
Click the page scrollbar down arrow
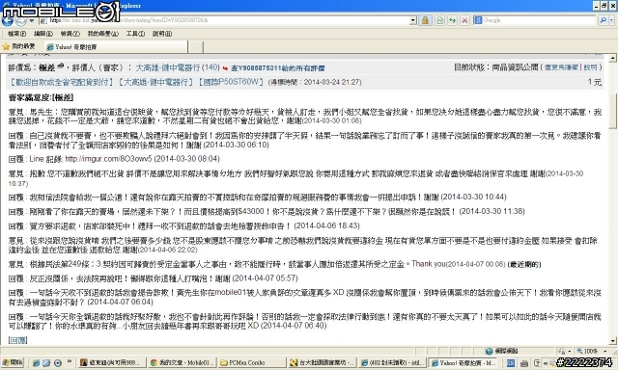[x=613, y=341]
